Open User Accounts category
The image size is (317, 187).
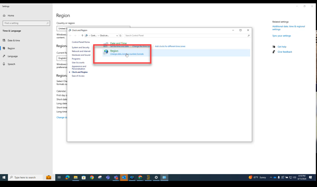click(78, 63)
